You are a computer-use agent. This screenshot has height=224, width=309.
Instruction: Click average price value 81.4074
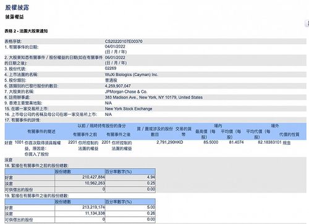pos(236,142)
